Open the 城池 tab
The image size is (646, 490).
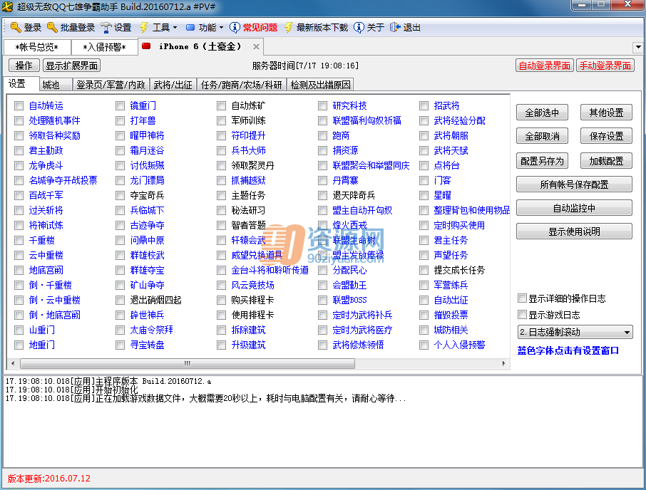56,85
